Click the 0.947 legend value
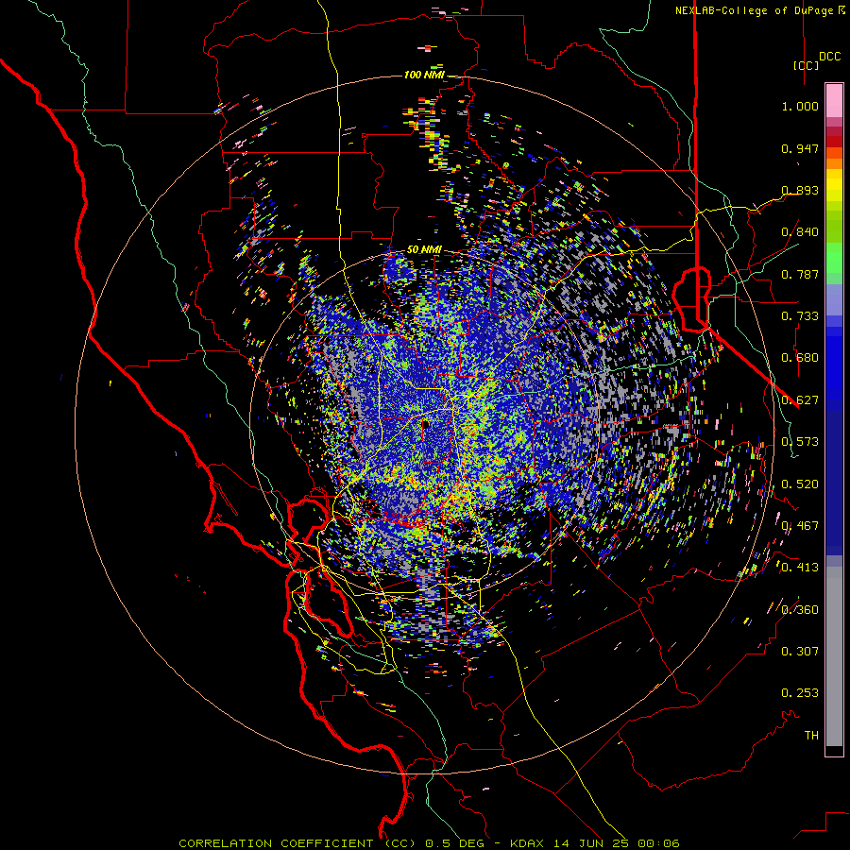 click(x=800, y=148)
